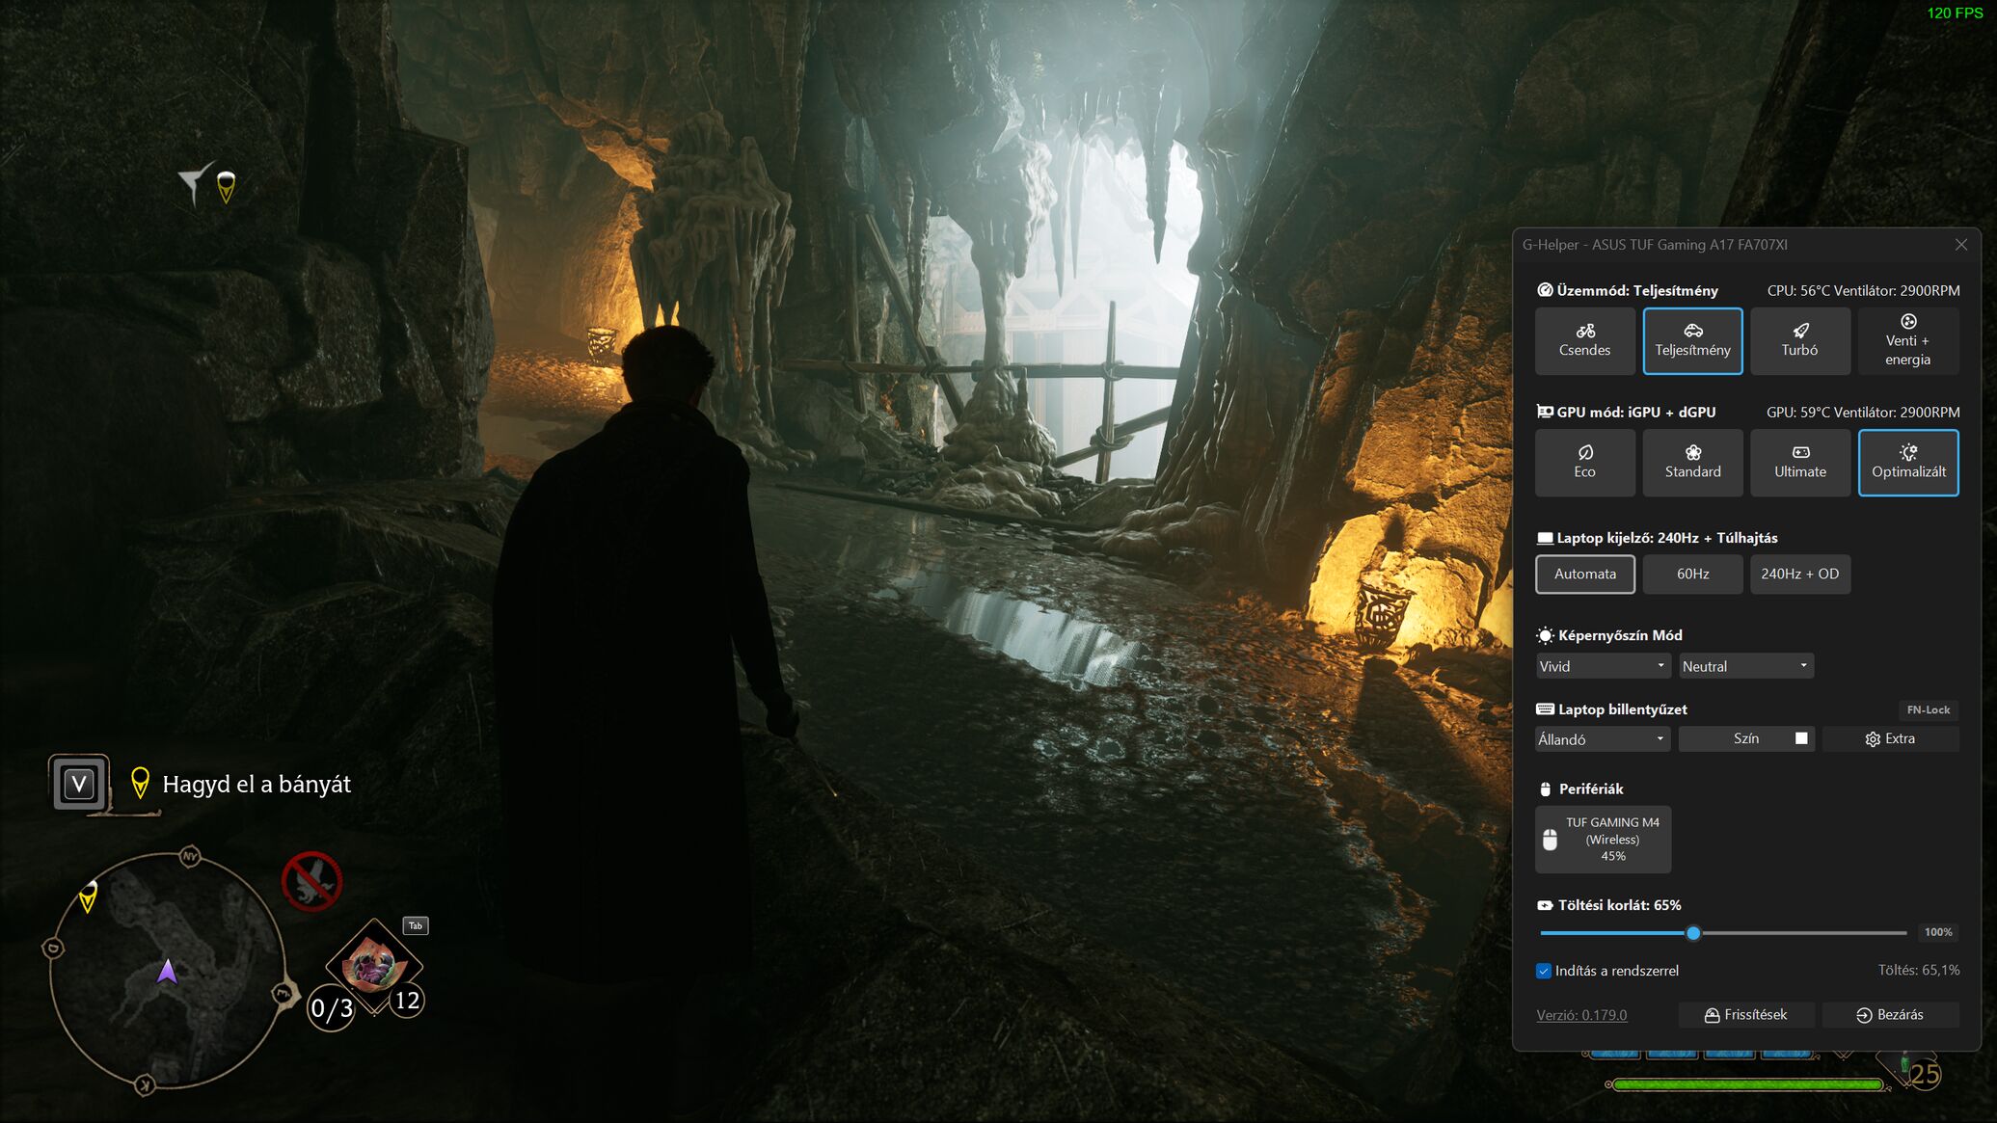
Task: Set display to 240Hz + OD
Action: (1799, 574)
